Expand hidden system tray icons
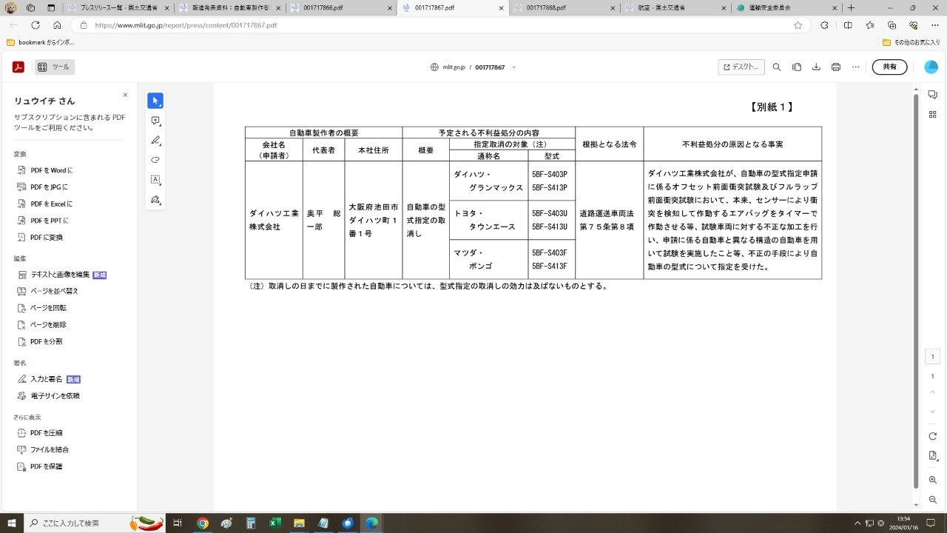This screenshot has width=947, height=533. tap(857, 523)
